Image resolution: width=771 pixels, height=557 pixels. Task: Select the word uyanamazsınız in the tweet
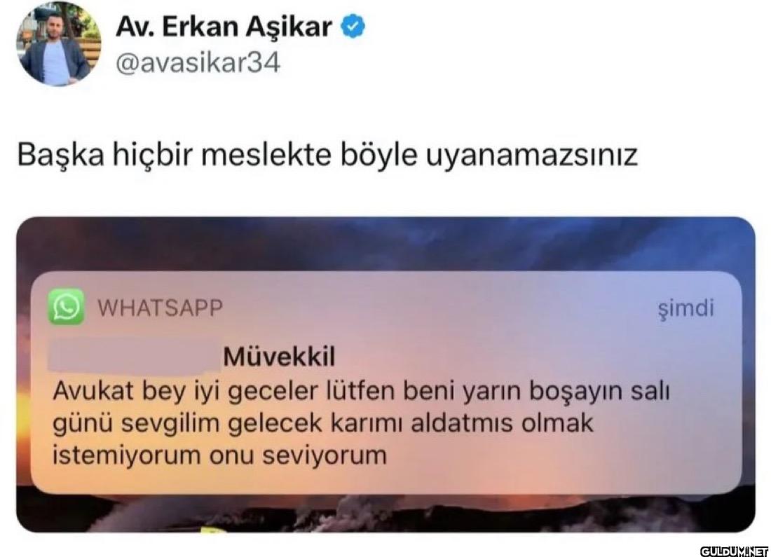531,156
